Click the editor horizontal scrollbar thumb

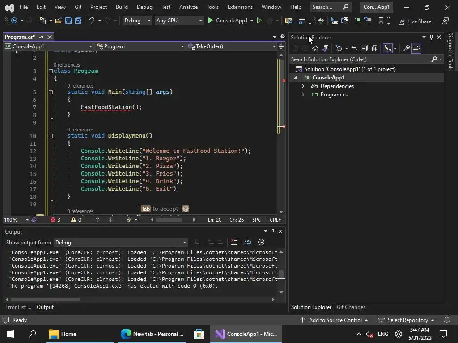169,220
